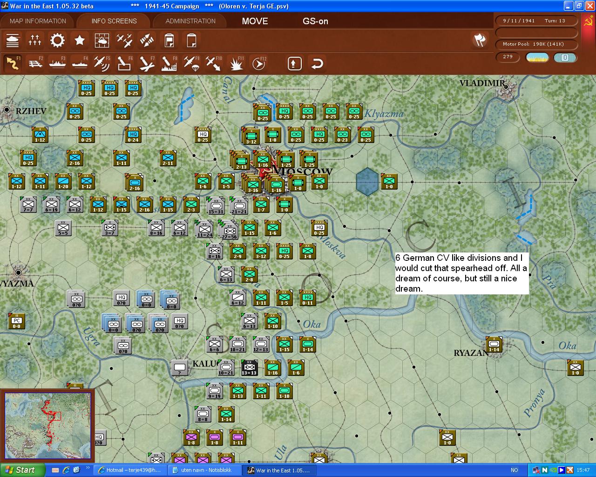
Task: Click the Rzhev city marker
Action: pos(7,110)
